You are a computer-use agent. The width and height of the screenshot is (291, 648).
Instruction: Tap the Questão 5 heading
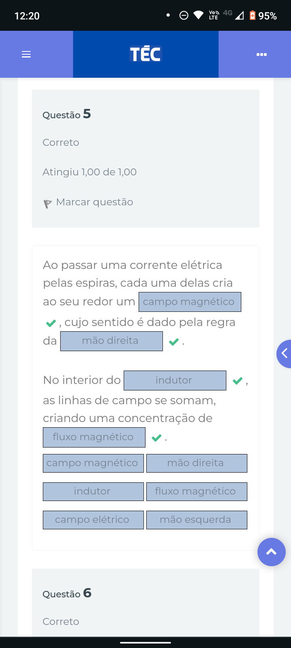tap(67, 115)
